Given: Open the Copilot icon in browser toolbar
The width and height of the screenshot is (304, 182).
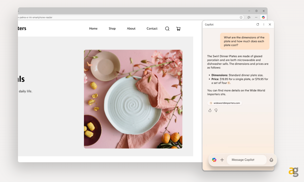Looking at the screenshot, I should pos(263,17).
